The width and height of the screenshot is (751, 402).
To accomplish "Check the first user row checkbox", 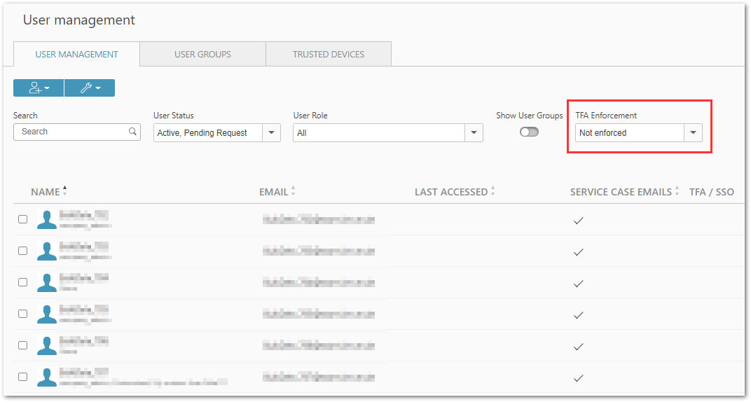I will coord(22,219).
